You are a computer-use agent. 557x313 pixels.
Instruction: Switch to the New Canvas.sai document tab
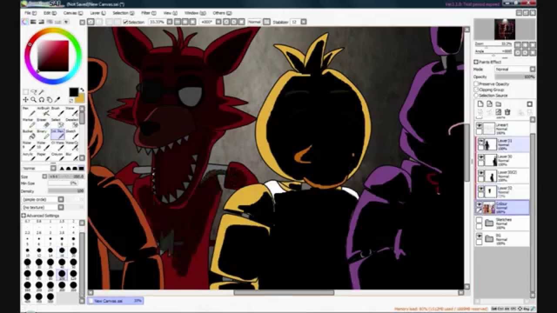pyautogui.click(x=115, y=300)
